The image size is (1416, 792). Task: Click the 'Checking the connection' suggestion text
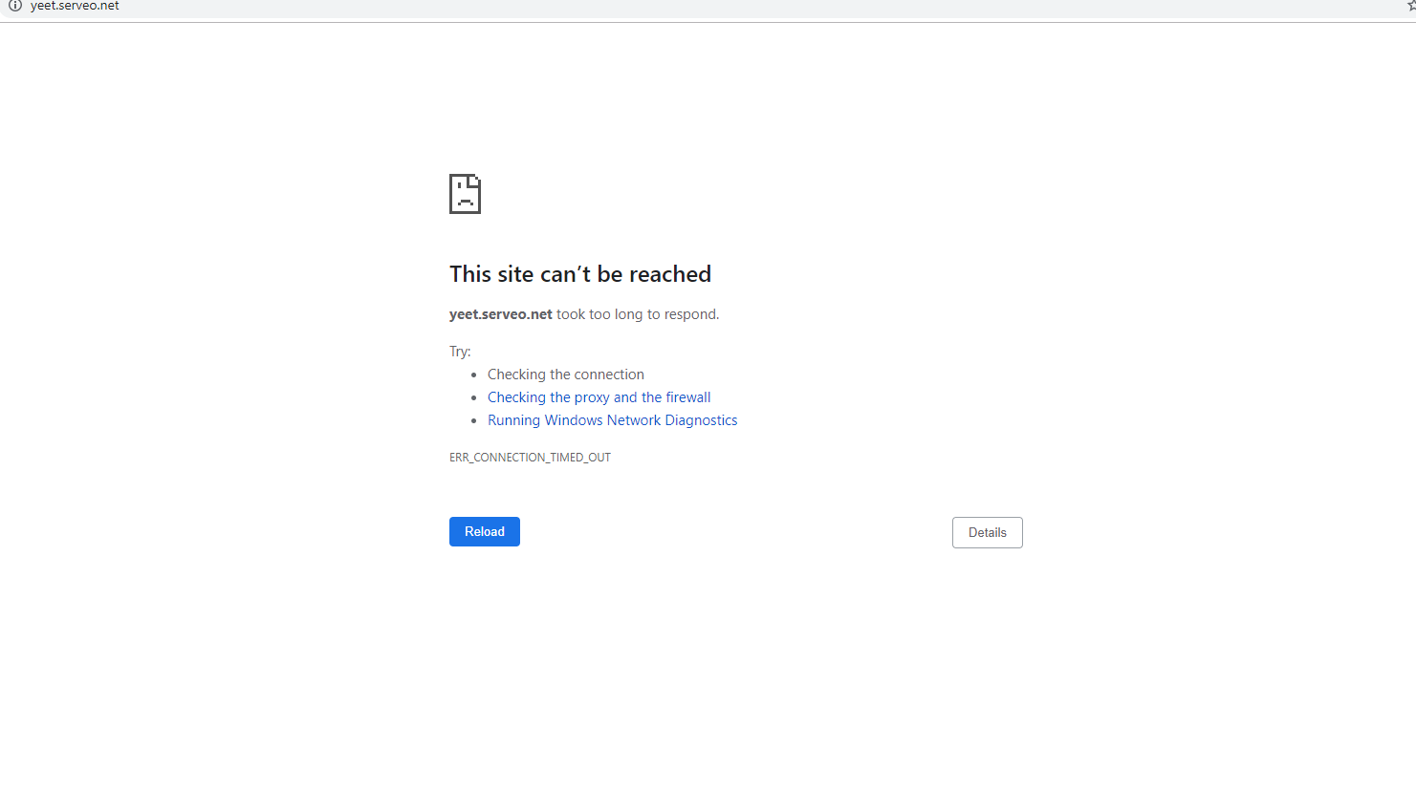[566, 375]
